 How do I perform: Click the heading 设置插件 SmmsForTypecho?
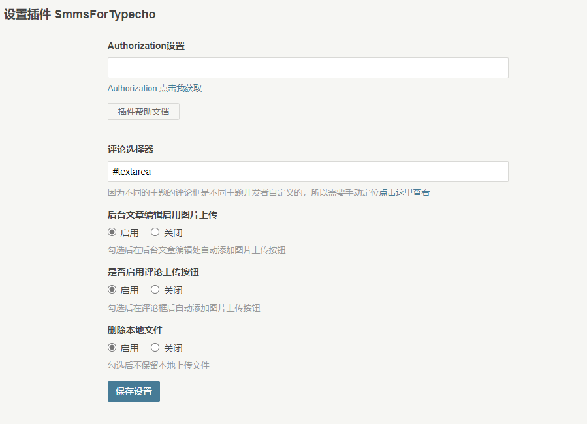pos(80,14)
